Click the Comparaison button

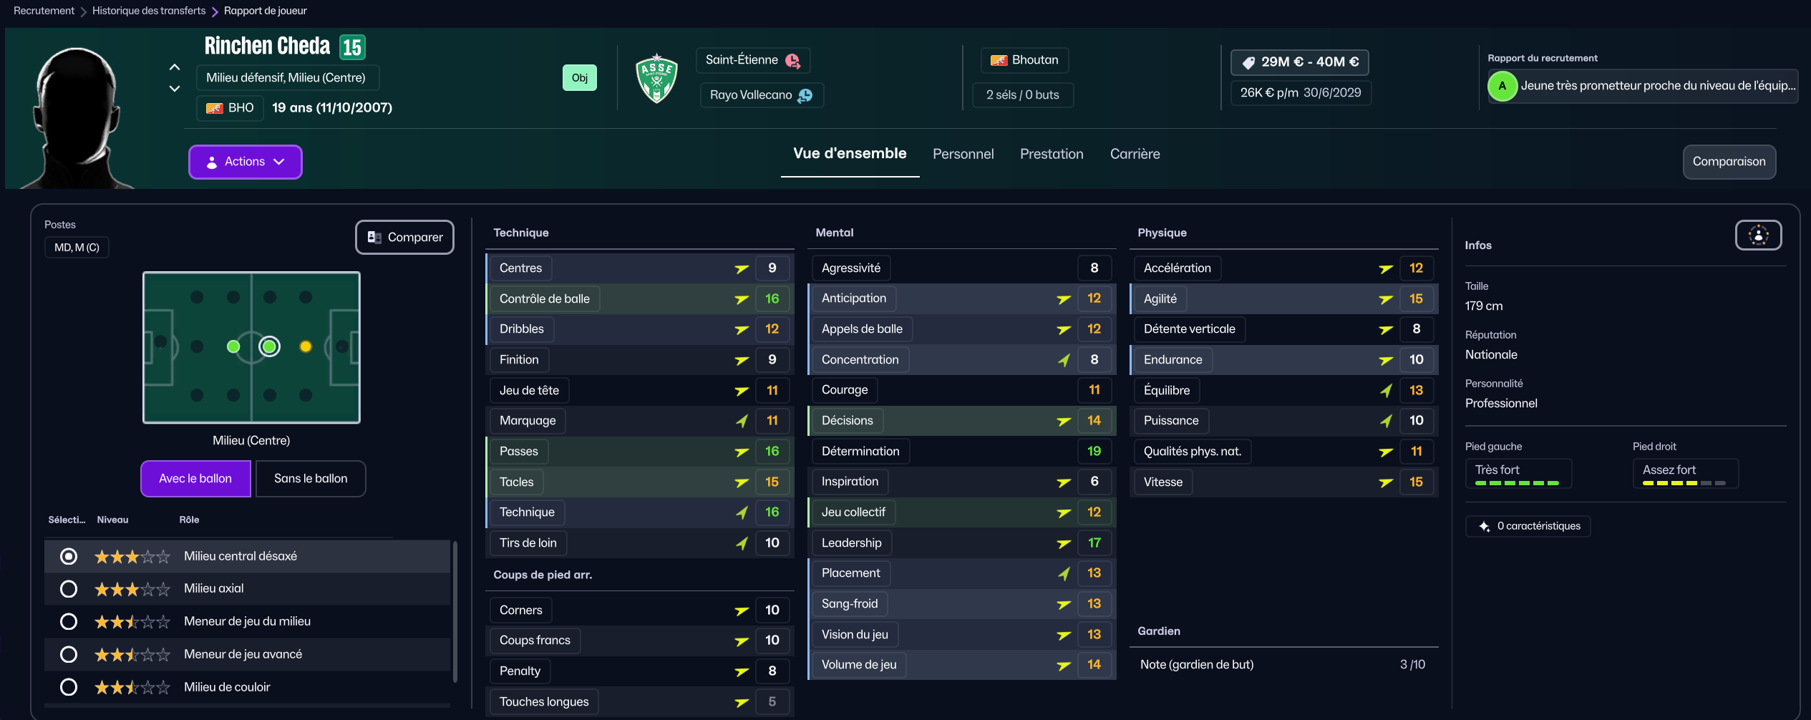click(1729, 162)
